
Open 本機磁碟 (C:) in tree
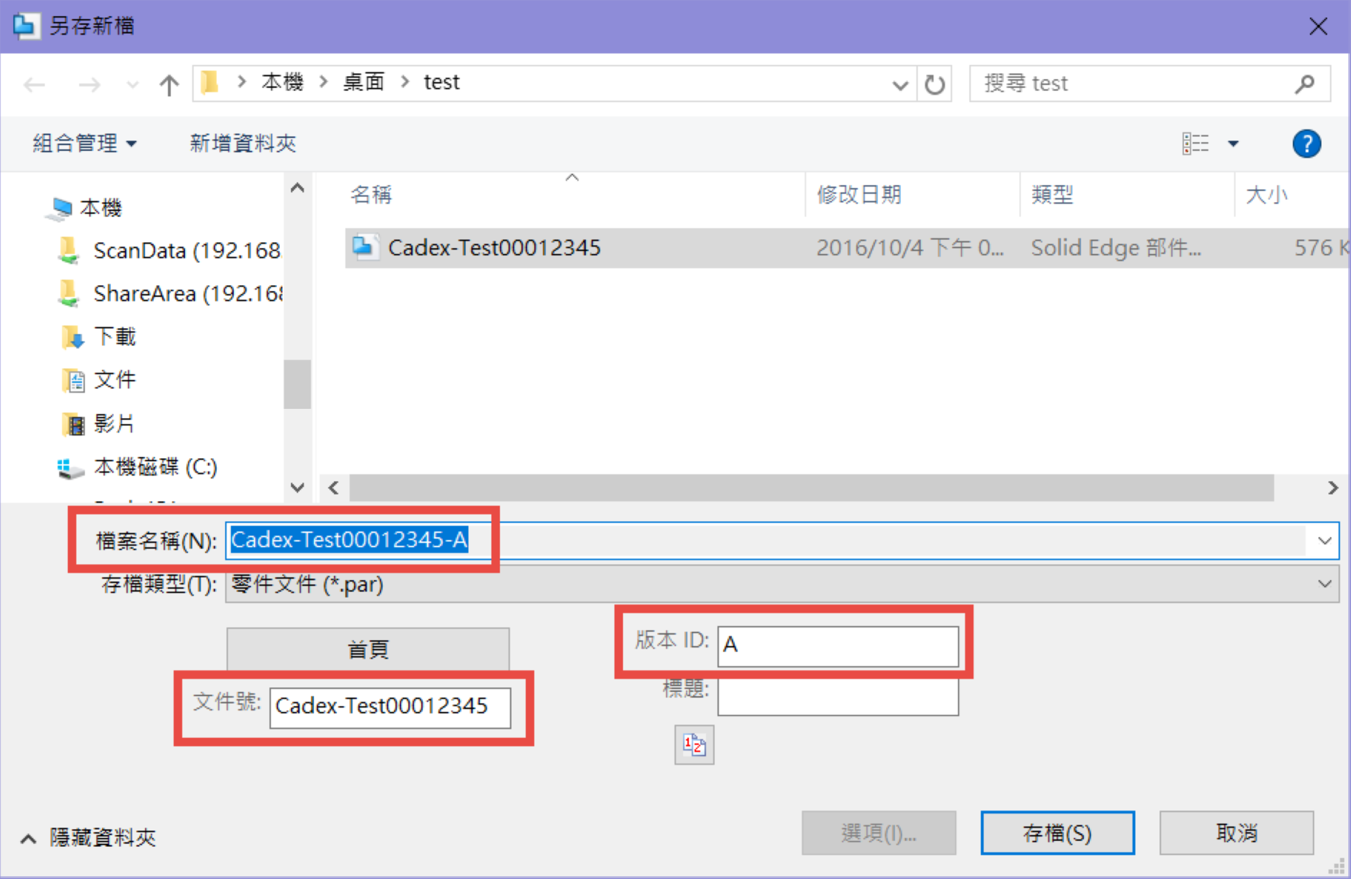[137, 467]
